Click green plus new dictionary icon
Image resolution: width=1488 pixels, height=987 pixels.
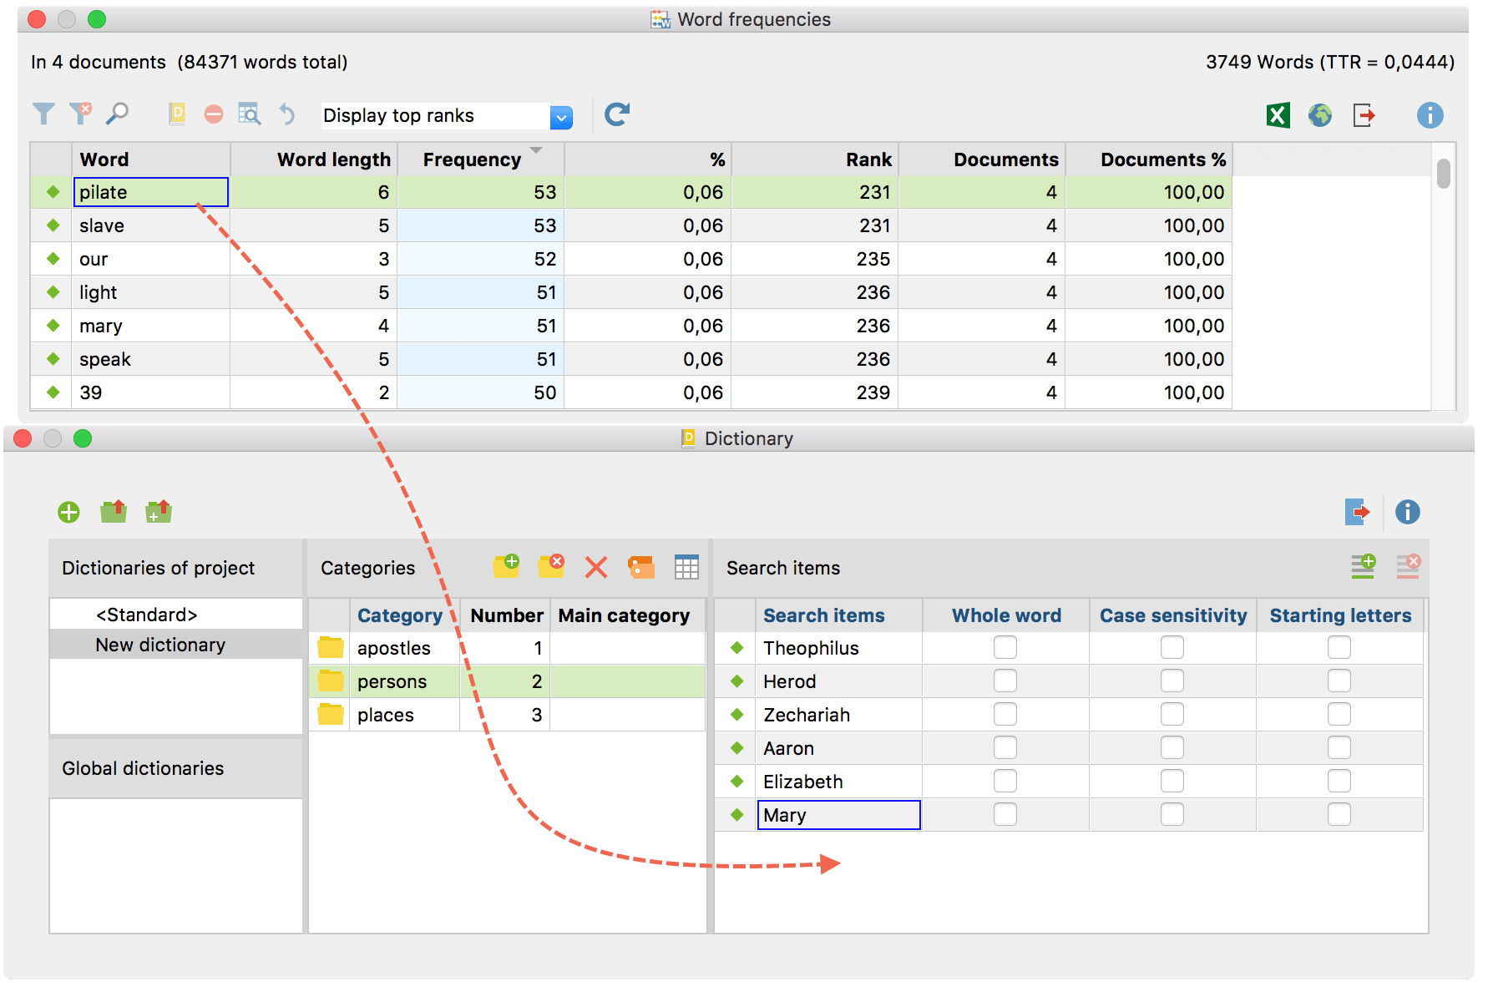pyautogui.click(x=68, y=512)
